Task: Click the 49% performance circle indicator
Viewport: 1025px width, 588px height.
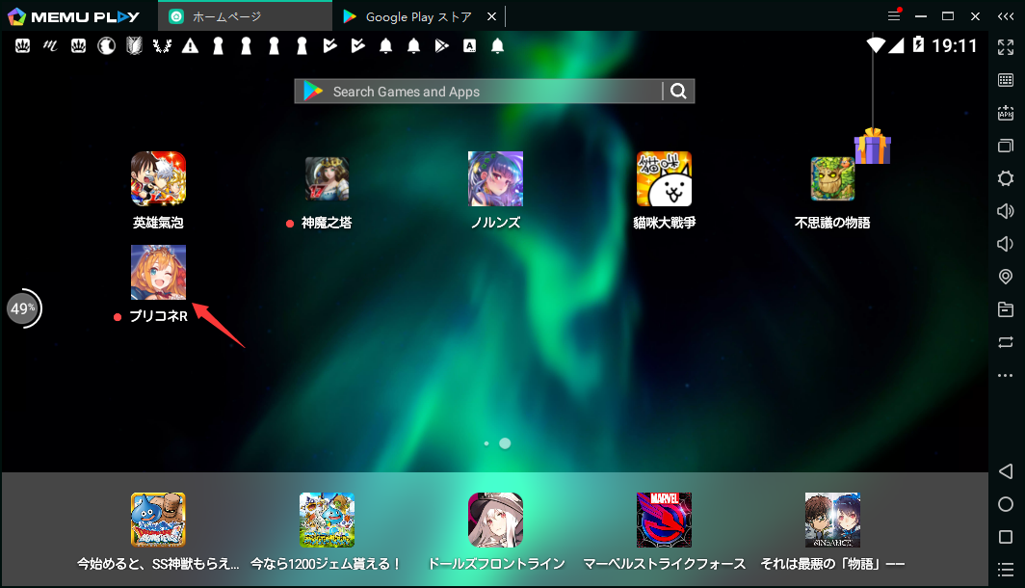Action: click(24, 308)
